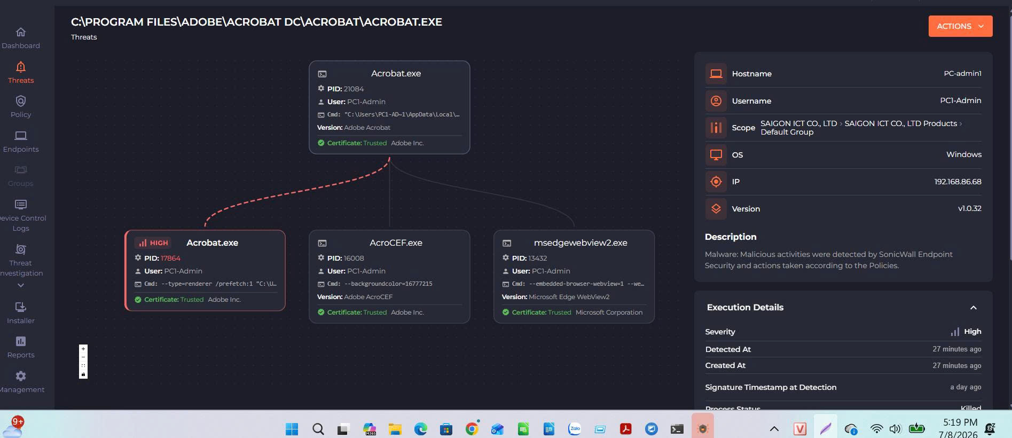Viewport: 1012px width, 438px height.
Task: Click Signature Timestamp at Detection row
Action: (x=843, y=387)
